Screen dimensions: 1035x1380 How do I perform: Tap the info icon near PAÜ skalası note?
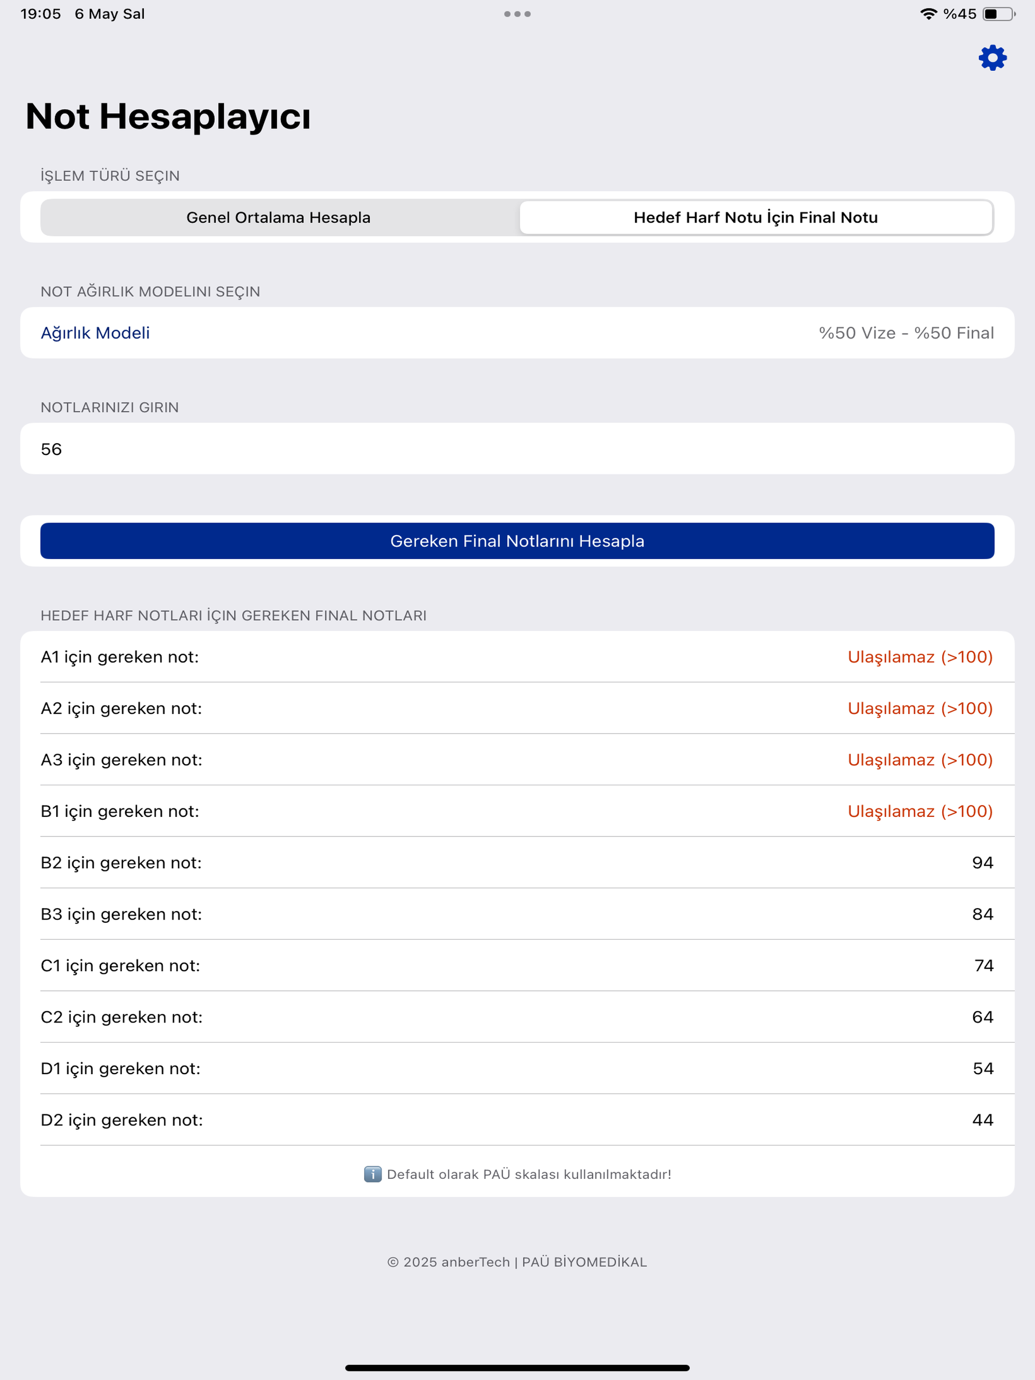coord(373,1174)
